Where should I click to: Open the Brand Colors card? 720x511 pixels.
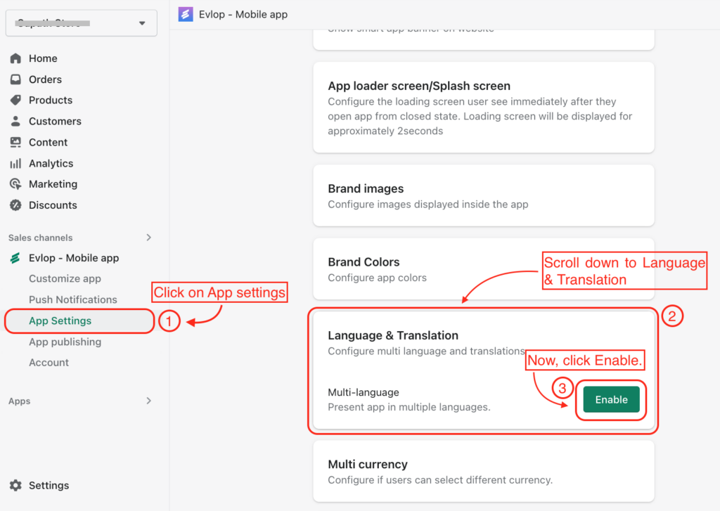point(484,269)
